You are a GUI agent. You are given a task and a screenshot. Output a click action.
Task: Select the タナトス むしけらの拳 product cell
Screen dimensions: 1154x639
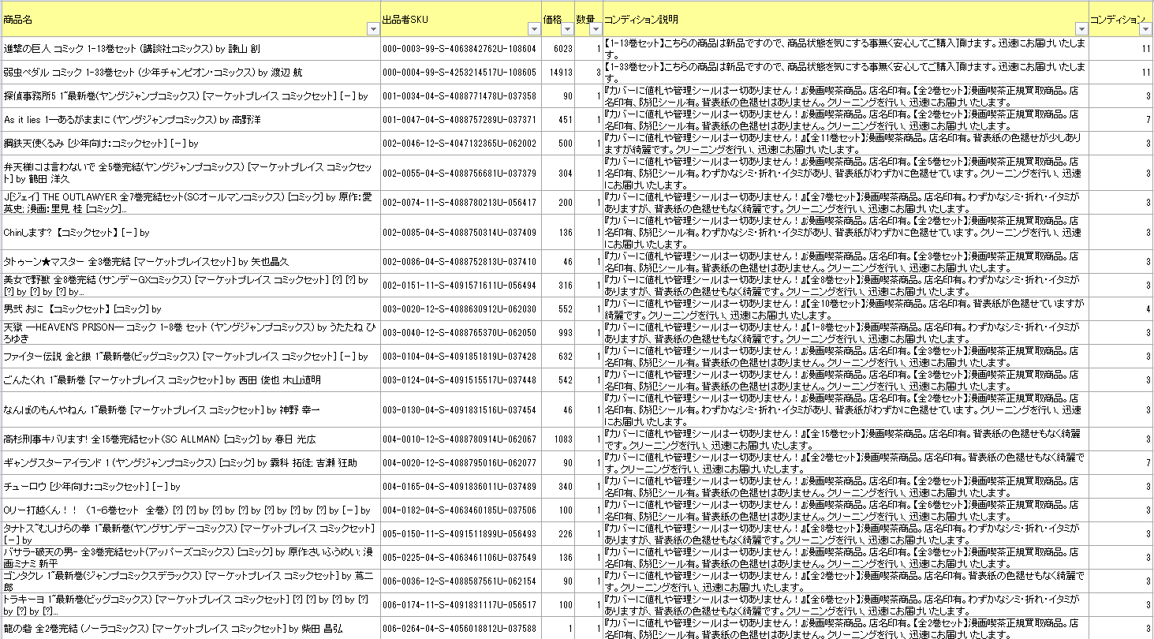click(x=190, y=534)
